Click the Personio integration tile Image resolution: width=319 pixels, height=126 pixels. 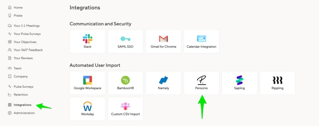click(x=202, y=83)
